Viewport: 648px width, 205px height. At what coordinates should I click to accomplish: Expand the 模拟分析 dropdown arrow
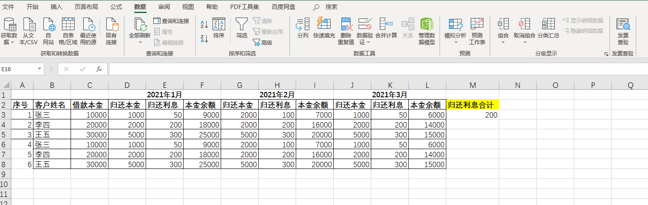coord(455,42)
